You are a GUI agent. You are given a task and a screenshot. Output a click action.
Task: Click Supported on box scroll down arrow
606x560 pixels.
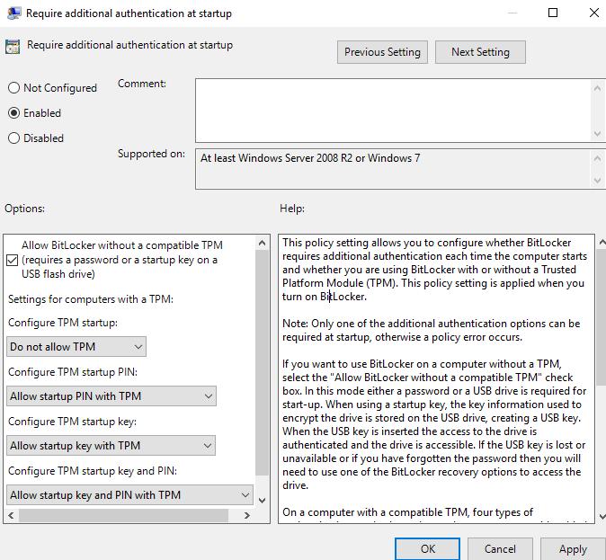coord(597,181)
